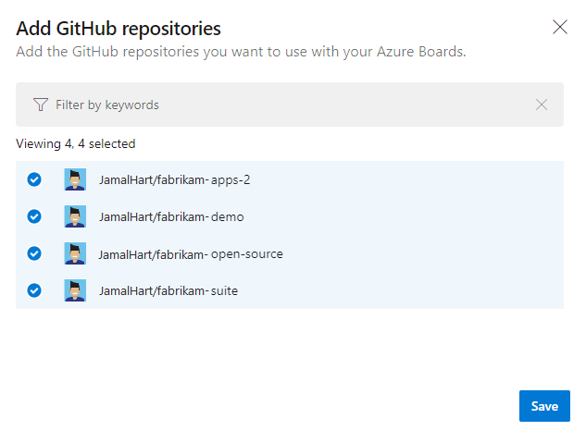Uncheck the fabrikam-apps-2 repository checkbox
The height and width of the screenshot is (443, 586).
click(34, 179)
